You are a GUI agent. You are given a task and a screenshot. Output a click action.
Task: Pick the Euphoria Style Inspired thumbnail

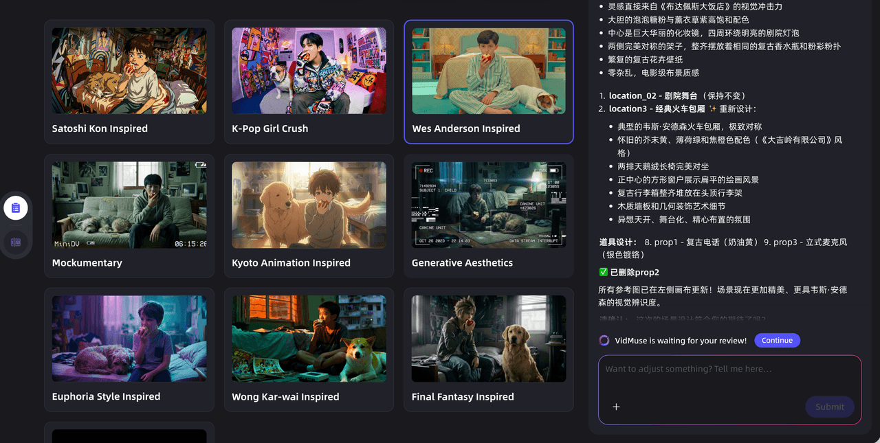tap(129, 339)
